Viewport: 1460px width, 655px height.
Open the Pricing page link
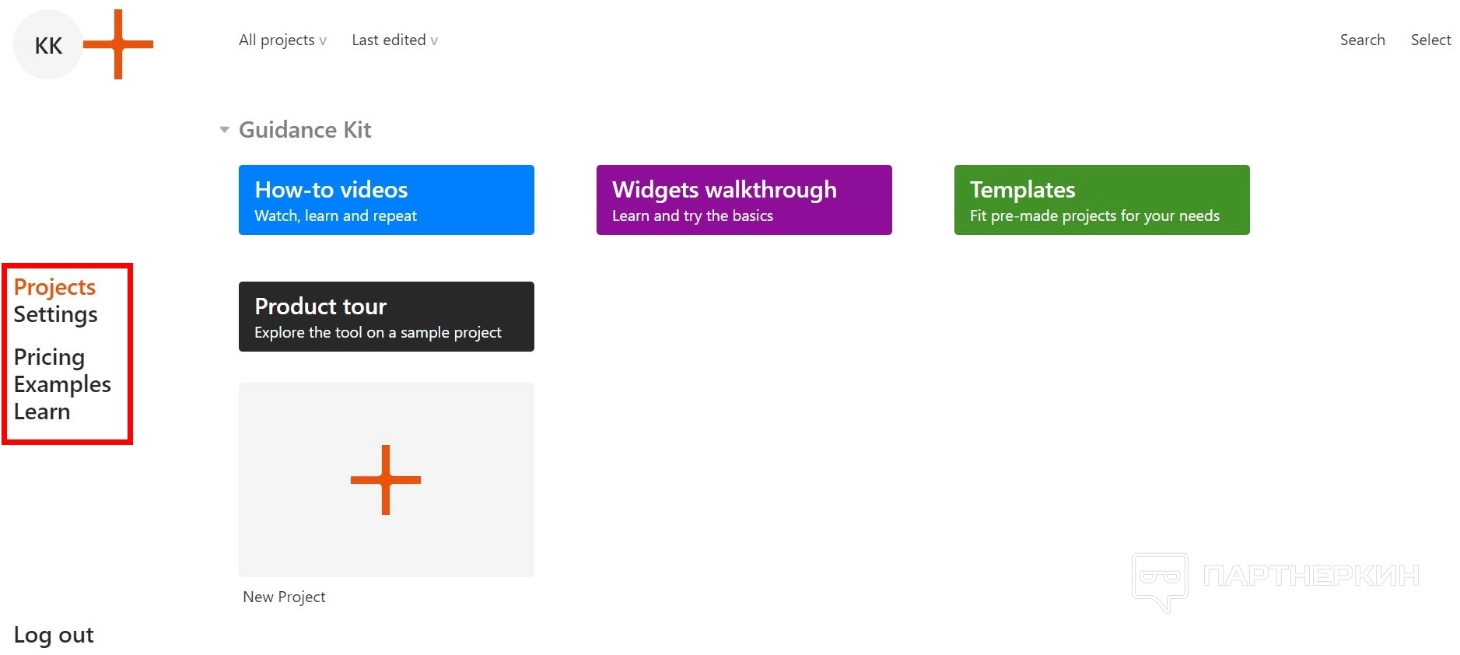tap(49, 357)
